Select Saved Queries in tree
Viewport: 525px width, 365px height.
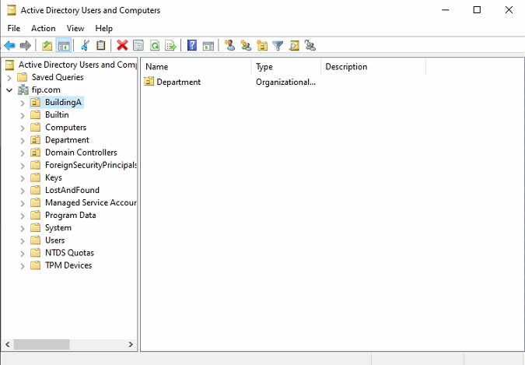click(58, 77)
